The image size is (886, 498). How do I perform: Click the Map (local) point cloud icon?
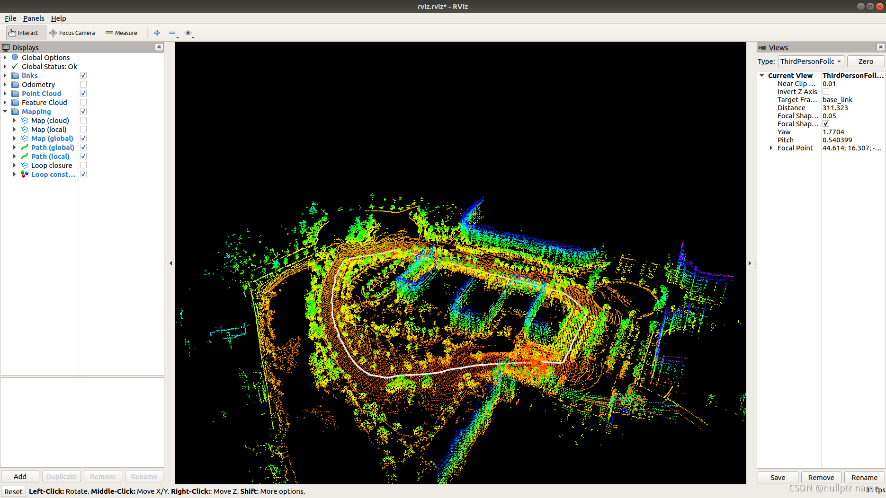coord(25,129)
